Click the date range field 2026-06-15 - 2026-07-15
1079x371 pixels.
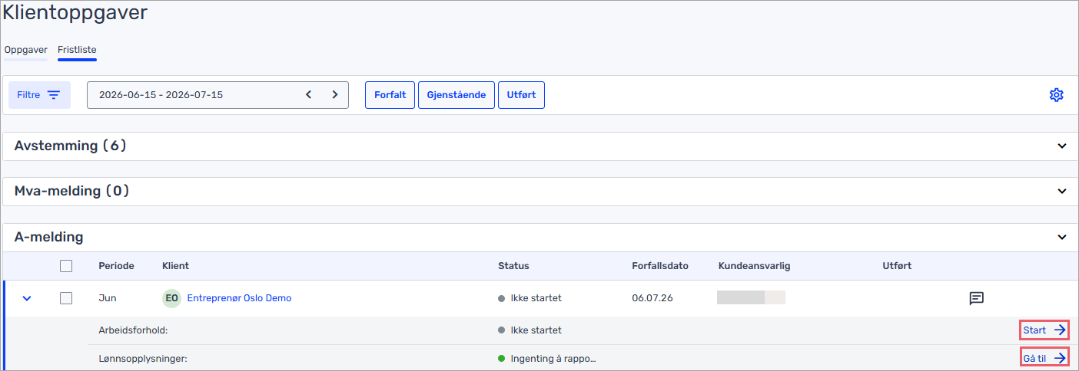coord(217,95)
